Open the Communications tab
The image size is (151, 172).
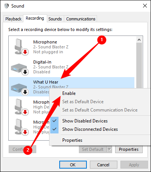(x=81, y=19)
